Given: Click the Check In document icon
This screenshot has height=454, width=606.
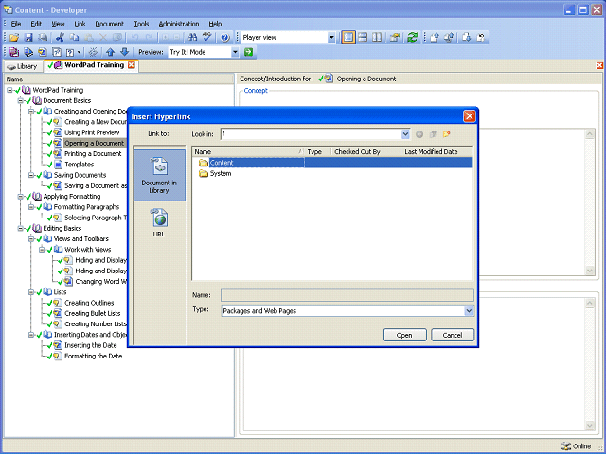Looking at the screenshot, I should tap(435, 38).
